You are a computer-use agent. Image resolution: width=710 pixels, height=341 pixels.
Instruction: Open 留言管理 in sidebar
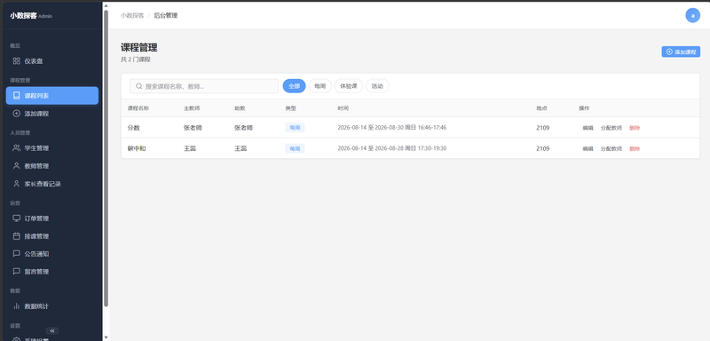52,272
